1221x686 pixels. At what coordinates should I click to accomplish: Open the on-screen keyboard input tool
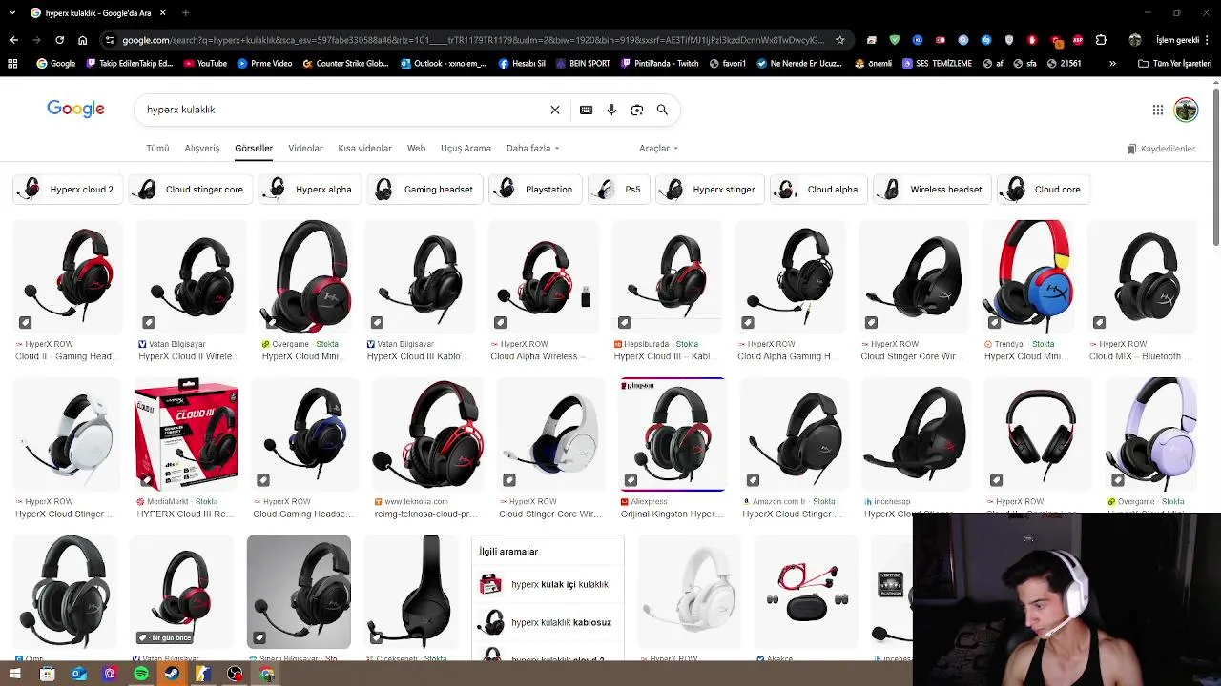(587, 110)
